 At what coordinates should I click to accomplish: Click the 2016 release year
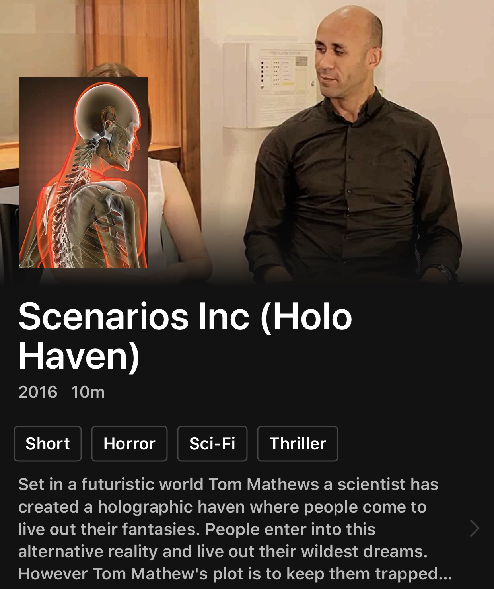[x=38, y=392]
